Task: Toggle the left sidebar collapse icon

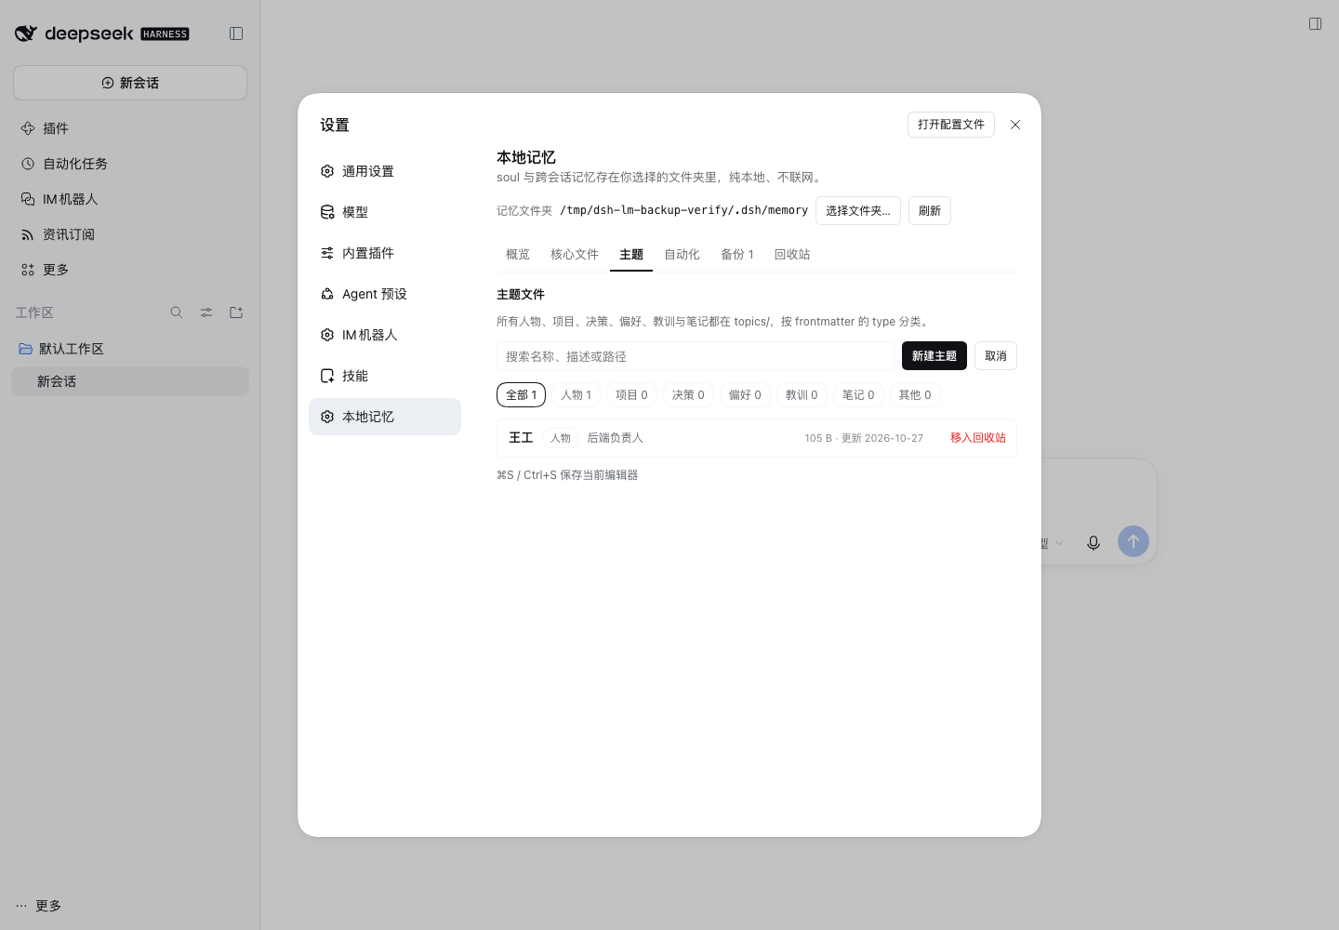Action: pos(236,33)
